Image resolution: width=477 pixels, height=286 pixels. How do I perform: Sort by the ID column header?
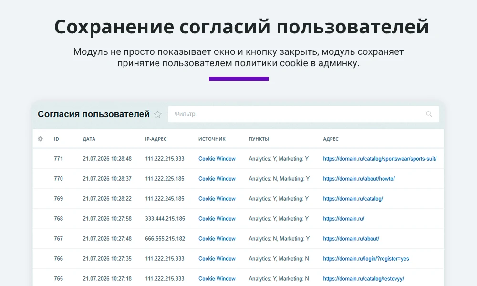(56, 139)
